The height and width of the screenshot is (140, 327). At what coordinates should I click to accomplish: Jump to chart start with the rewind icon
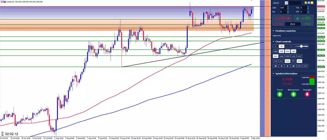pos(276,66)
